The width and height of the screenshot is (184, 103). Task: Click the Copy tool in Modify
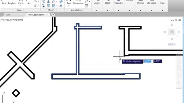tap(43, 1)
